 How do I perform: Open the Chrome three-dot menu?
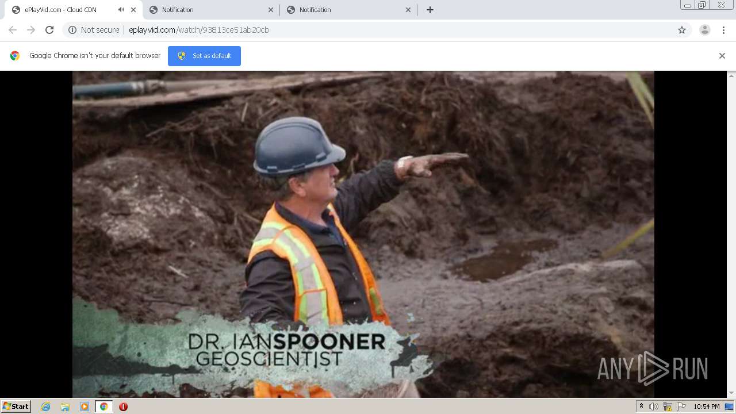point(723,30)
